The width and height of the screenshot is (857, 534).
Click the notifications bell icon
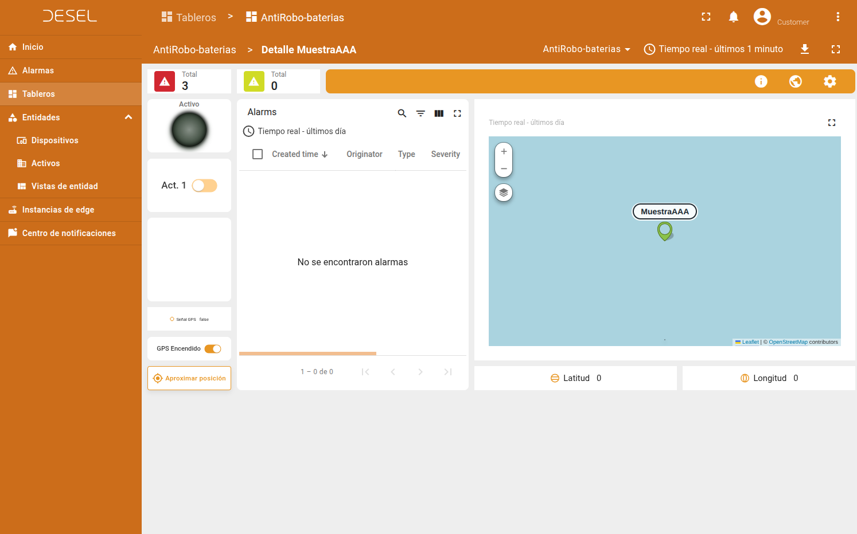733,17
